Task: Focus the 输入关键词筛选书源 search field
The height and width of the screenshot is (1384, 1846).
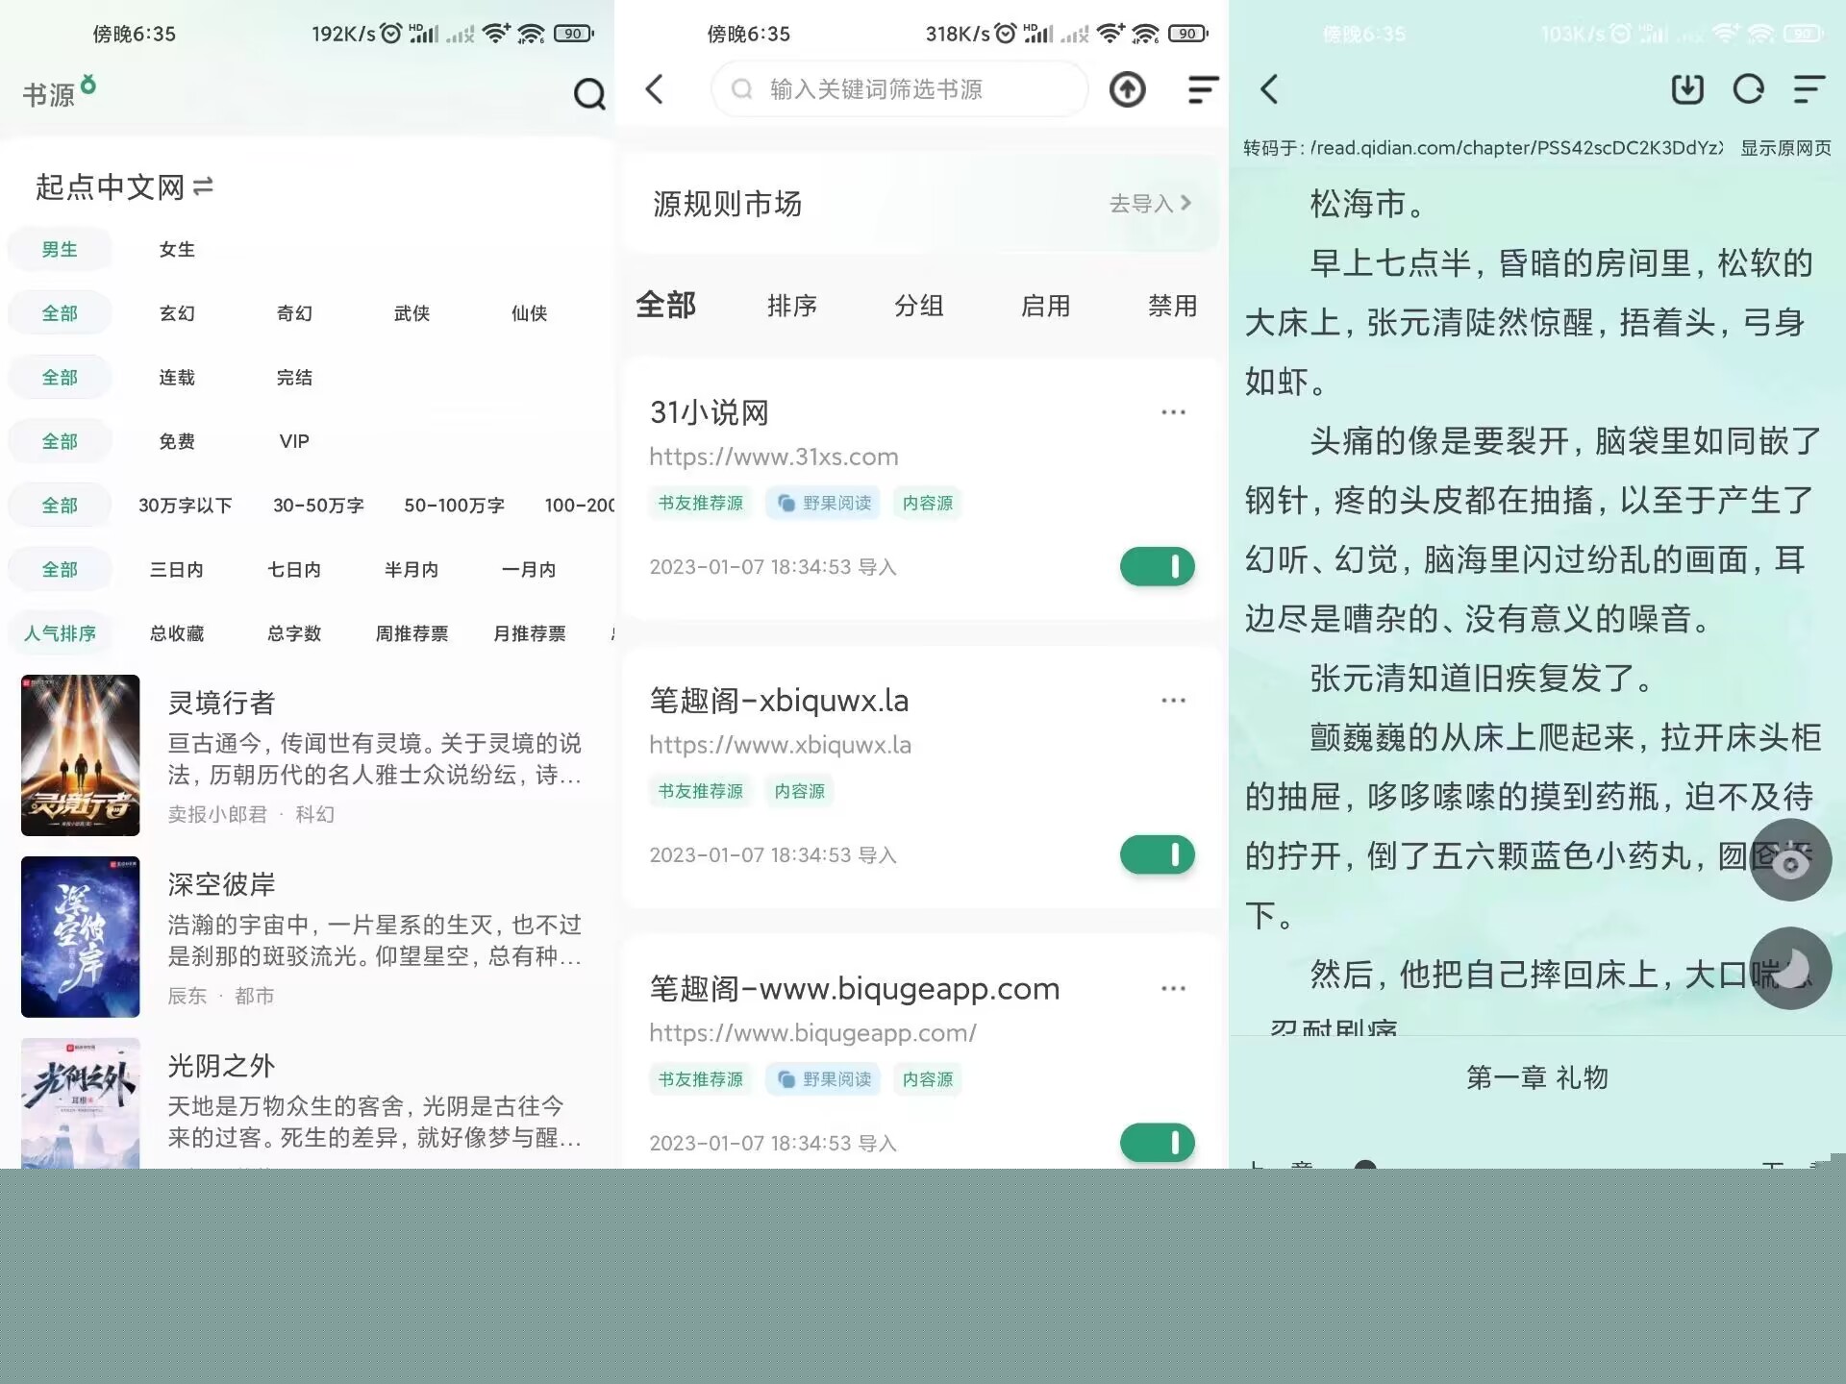Action: click(899, 89)
